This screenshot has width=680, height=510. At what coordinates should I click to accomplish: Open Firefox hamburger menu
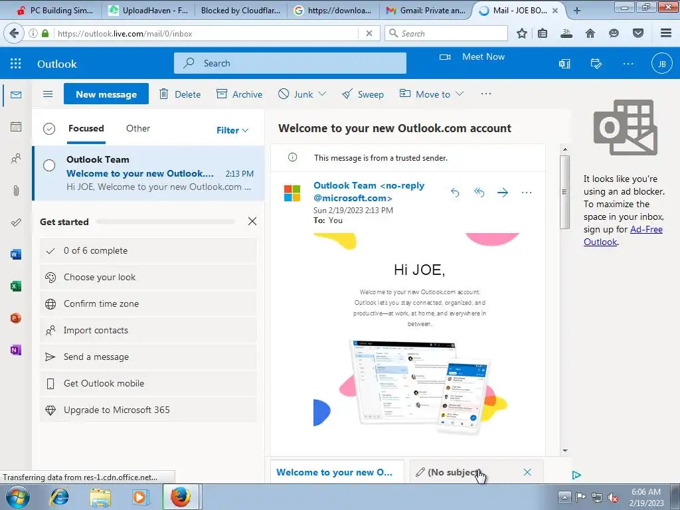click(x=666, y=33)
